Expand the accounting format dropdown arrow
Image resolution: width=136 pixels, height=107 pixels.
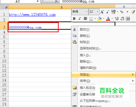pyautogui.click(x=118, y=12)
